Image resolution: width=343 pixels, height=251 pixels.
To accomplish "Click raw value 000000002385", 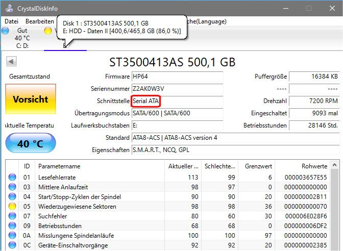I will coord(306,245).
